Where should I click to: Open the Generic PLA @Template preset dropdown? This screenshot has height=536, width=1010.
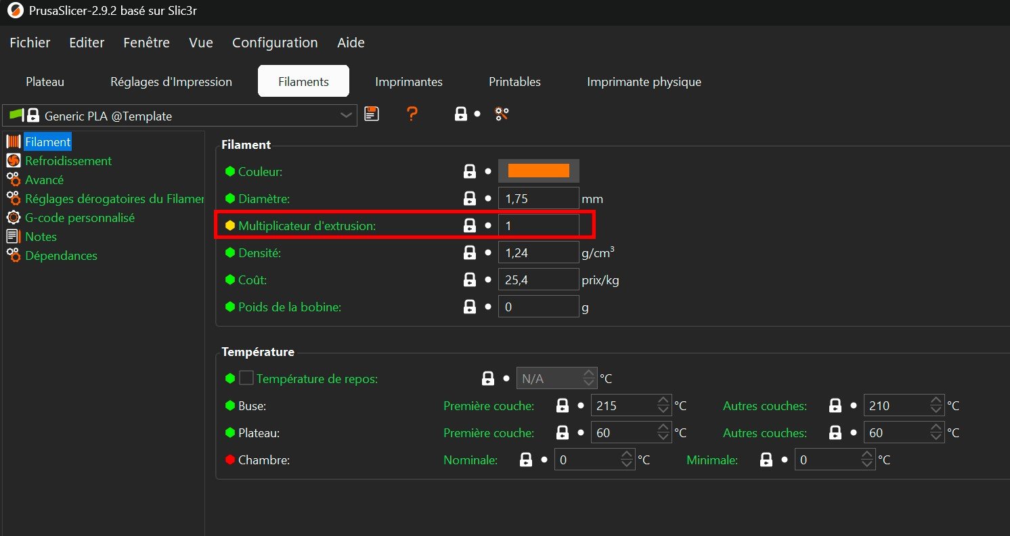[179, 116]
